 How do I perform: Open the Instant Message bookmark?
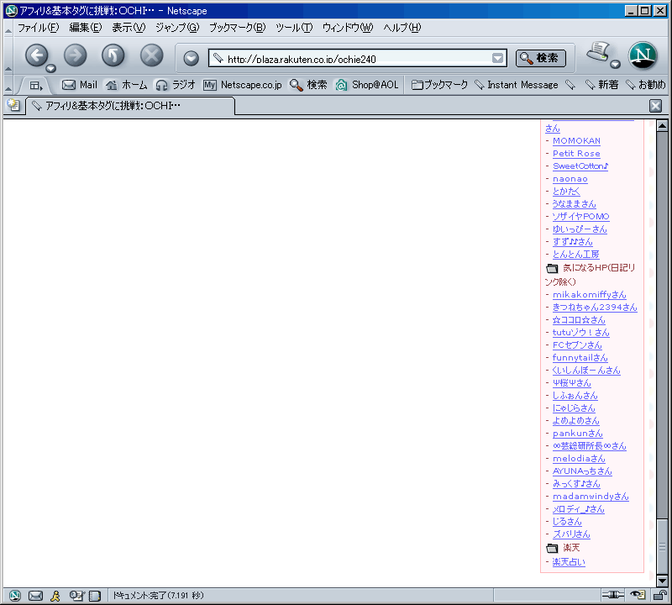(x=517, y=85)
